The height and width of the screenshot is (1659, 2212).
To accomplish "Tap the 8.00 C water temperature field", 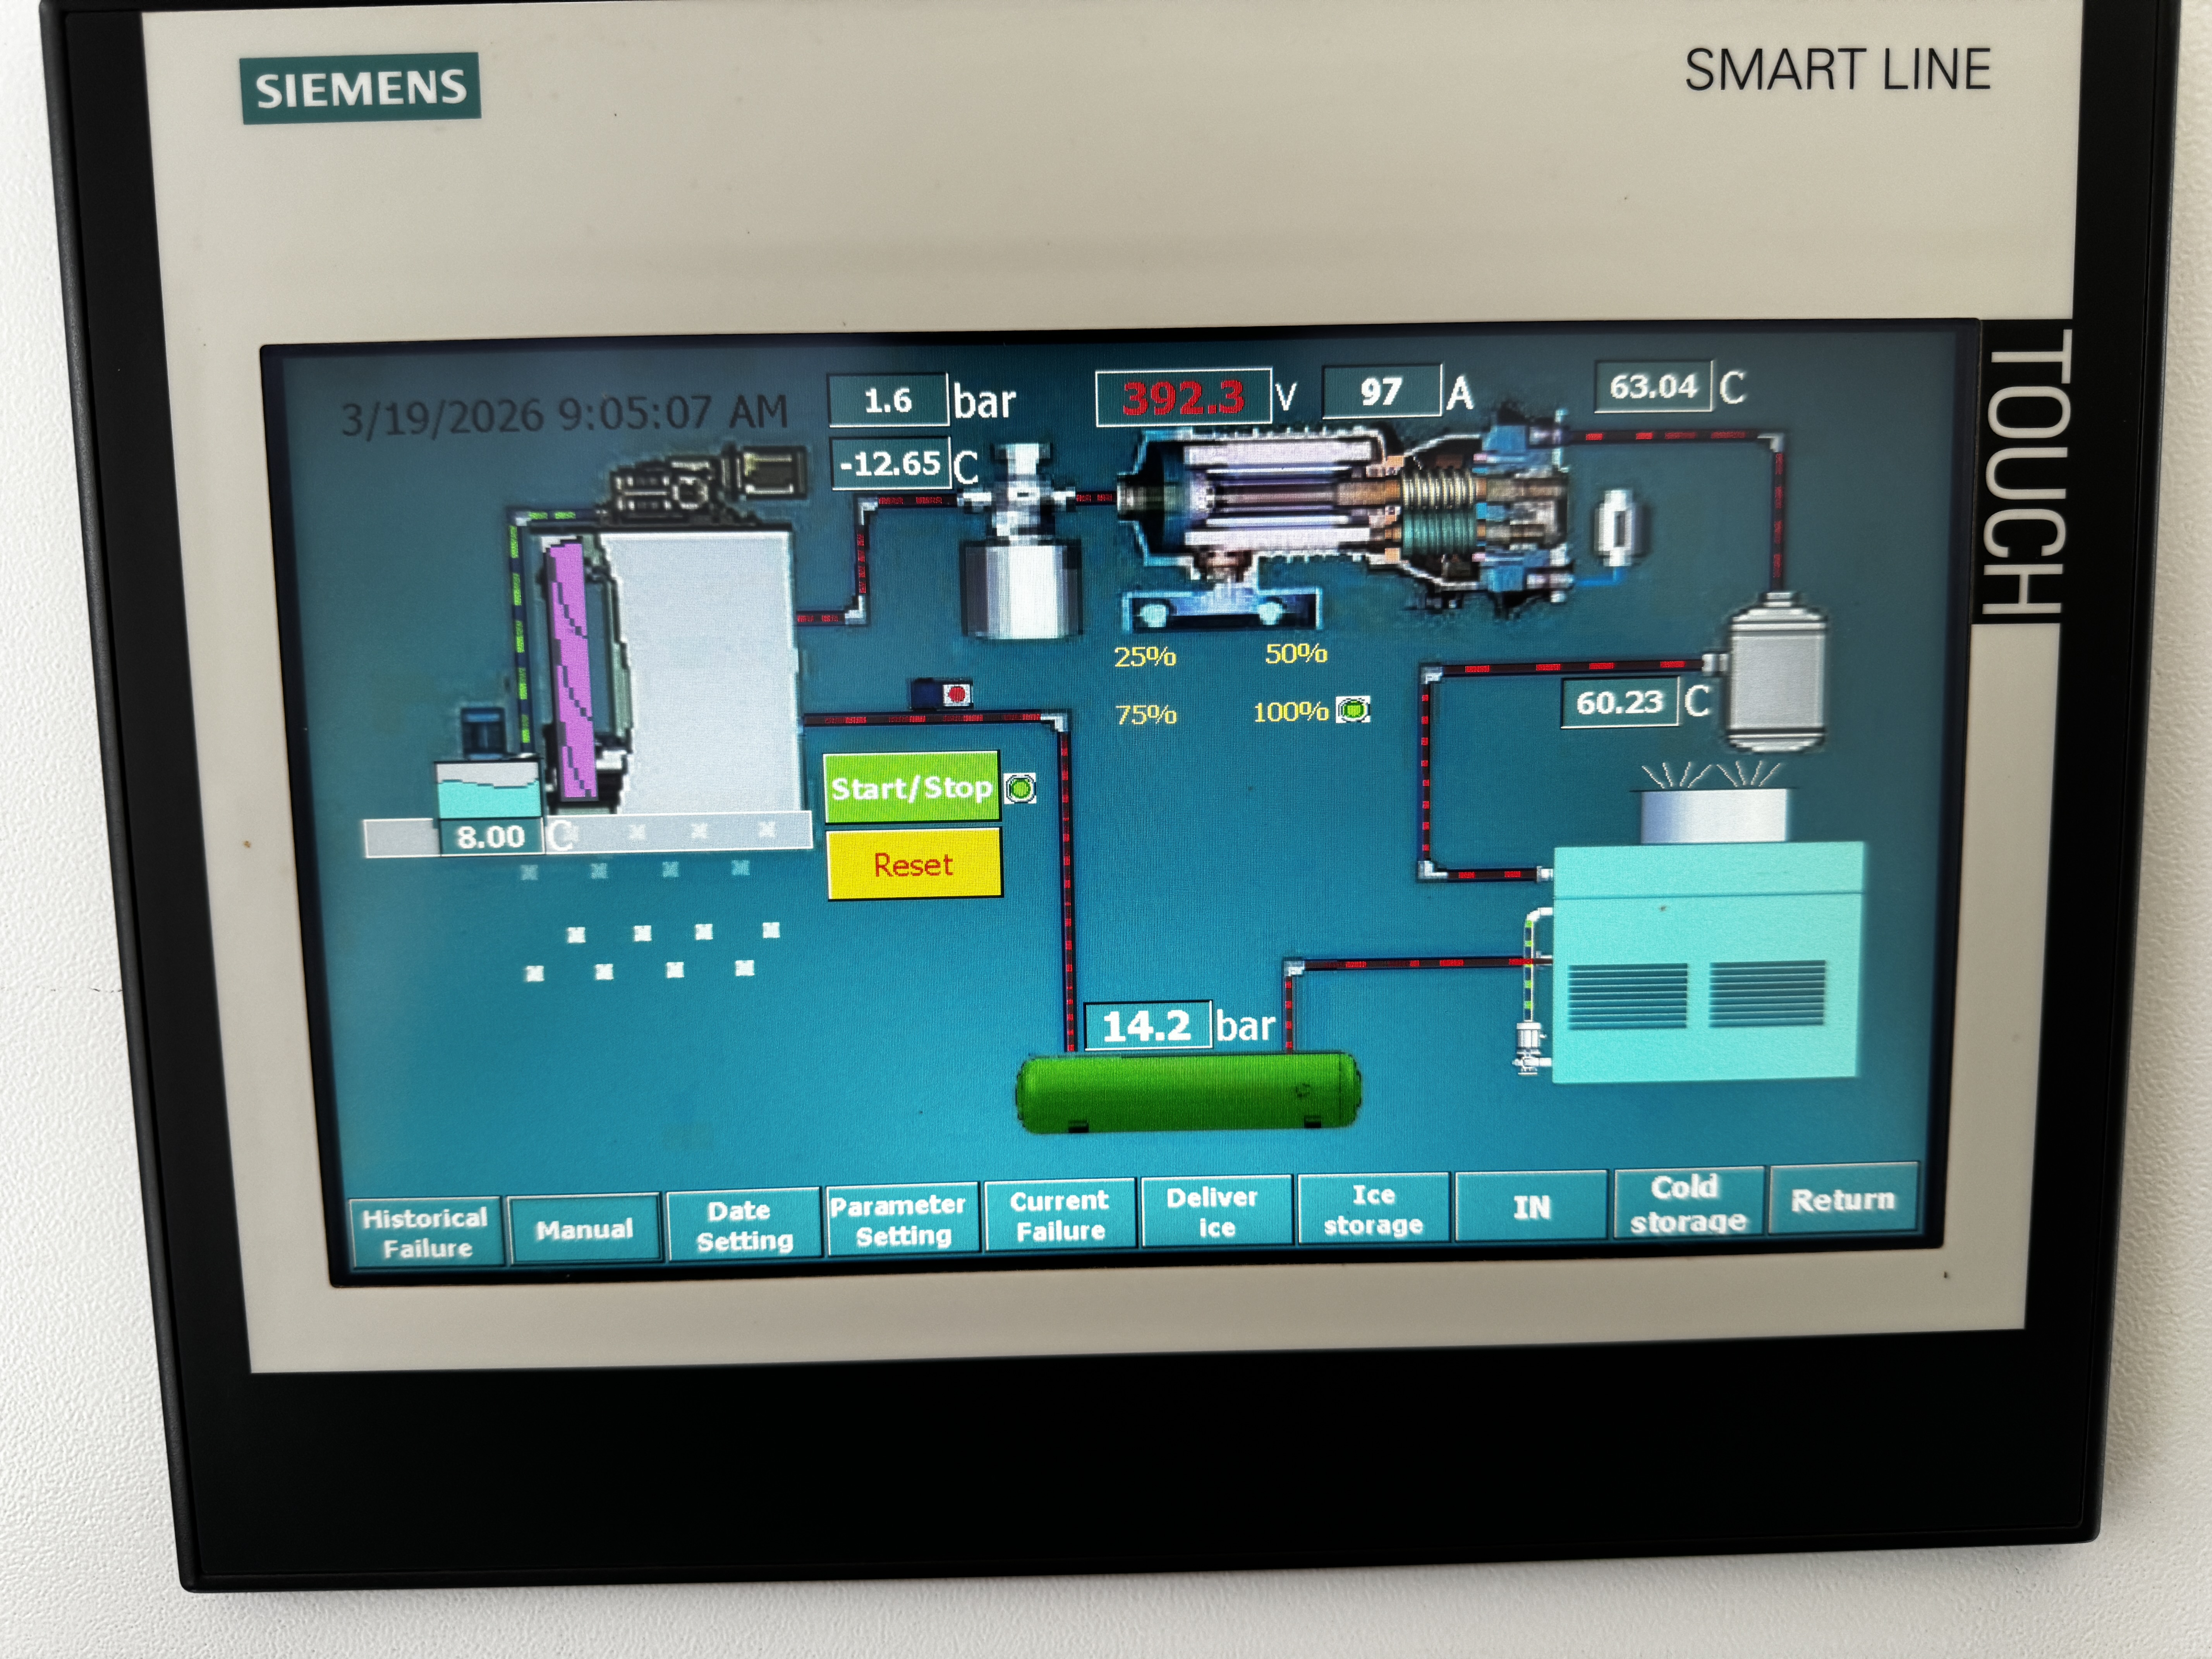I will tap(491, 836).
